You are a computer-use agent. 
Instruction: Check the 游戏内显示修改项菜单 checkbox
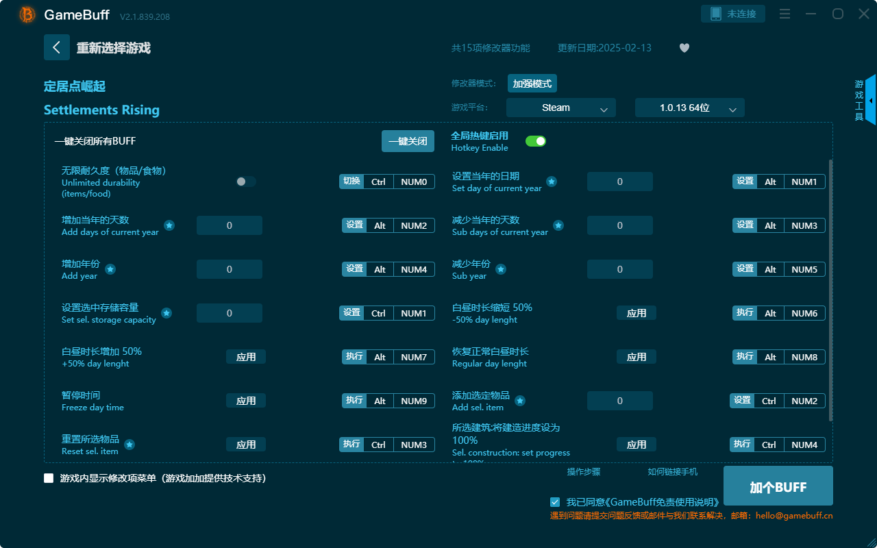pyautogui.click(x=48, y=479)
